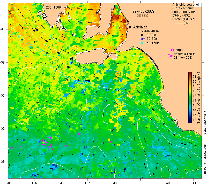Click the 'Altimetric sealevel' legend heading
207x186 pixels.
click(x=185, y=5)
